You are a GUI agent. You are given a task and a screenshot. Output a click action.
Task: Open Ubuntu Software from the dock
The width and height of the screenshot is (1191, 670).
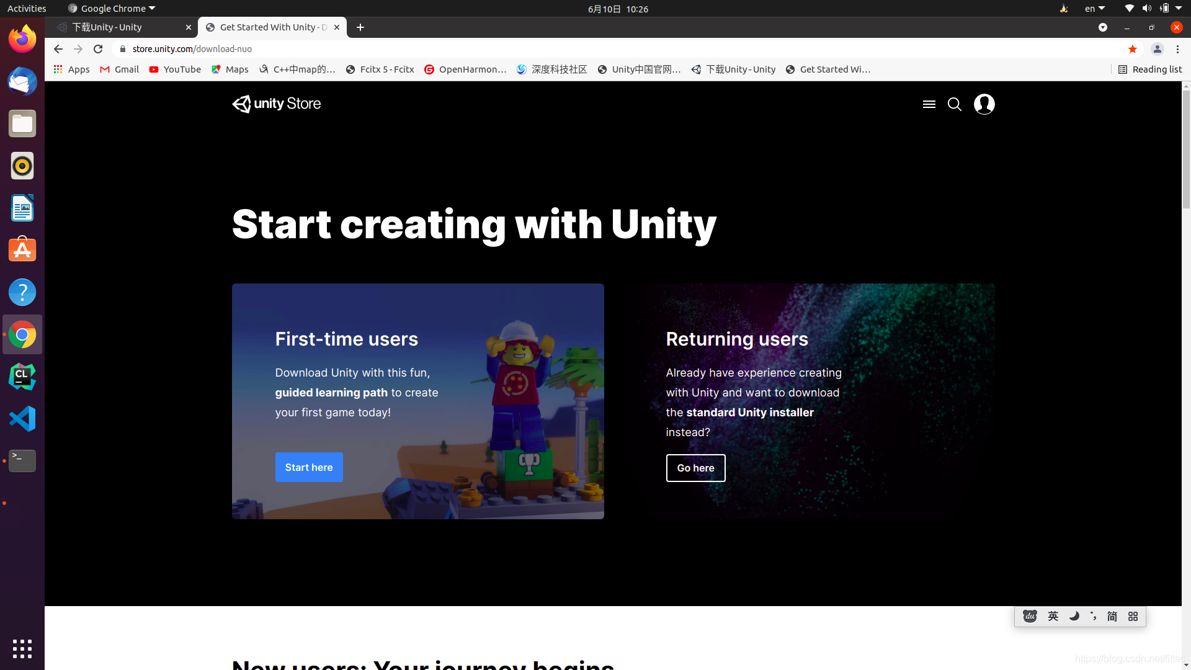[22, 250]
